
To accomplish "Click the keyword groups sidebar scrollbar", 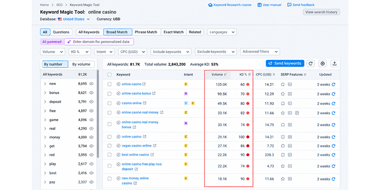I will click(x=98, y=114).
